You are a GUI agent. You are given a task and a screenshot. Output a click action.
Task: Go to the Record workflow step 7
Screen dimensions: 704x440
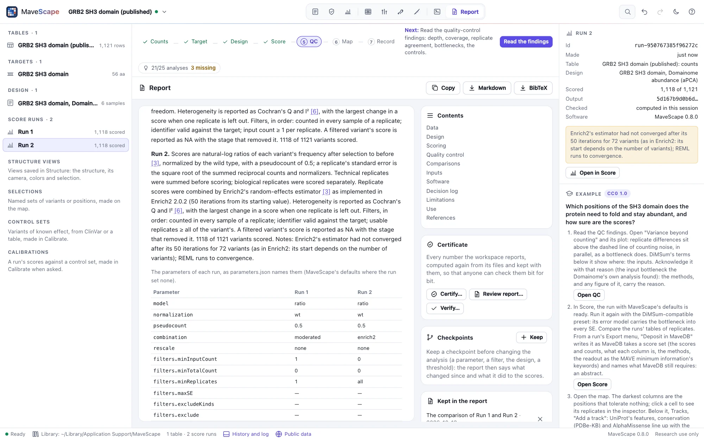[381, 42]
